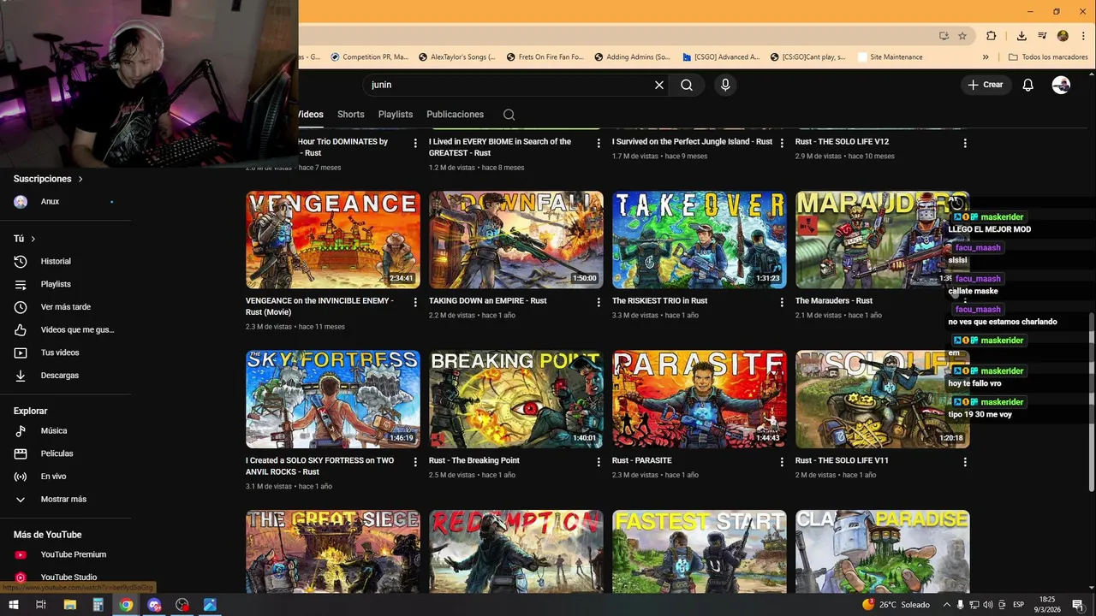The width and height of the screenshot is (1096, 616).
Task: Play the BREAKING POINT video thumbnail
Action: click(516, 399)
